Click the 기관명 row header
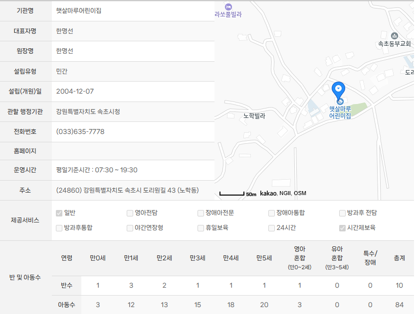 pyautogui.click(x=26, y=10)
